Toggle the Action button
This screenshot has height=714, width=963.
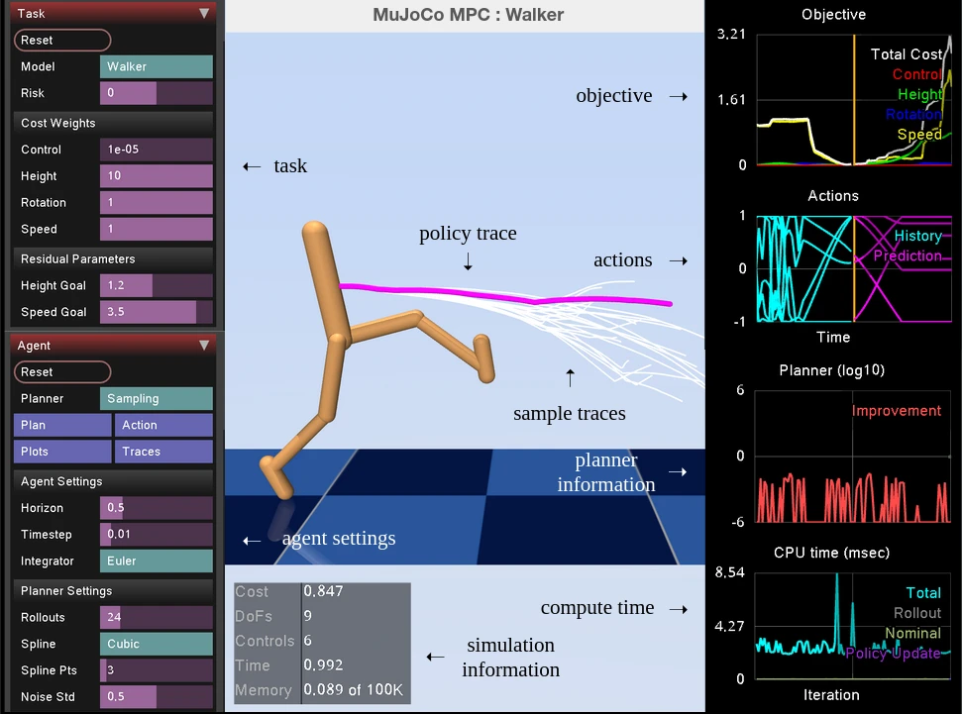click(164, 425)
